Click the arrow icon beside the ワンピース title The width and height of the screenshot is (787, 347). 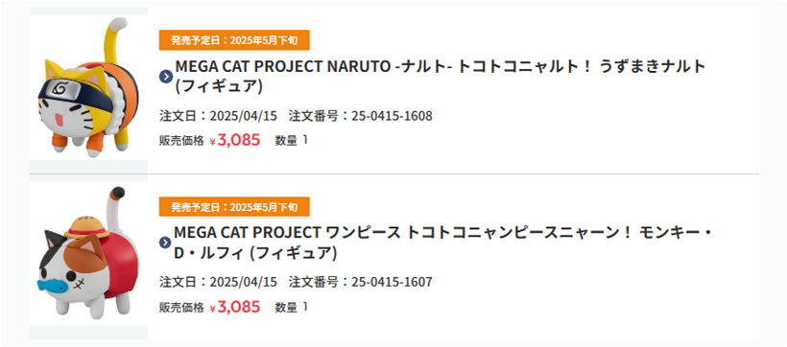[166, 243]
